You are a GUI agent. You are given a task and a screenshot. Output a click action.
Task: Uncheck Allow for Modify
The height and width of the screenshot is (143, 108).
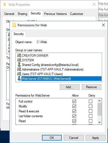(x=74, y=106)
